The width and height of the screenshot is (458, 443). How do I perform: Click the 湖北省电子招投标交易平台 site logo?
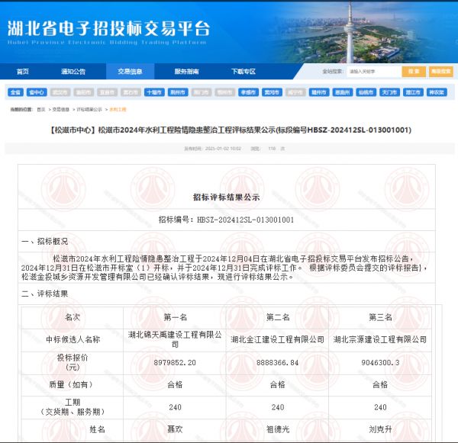108,30
